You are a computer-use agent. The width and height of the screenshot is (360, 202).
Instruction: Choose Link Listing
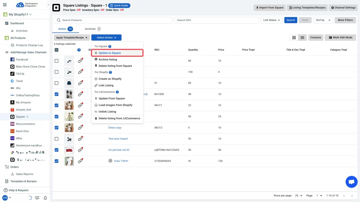point(117,85)
